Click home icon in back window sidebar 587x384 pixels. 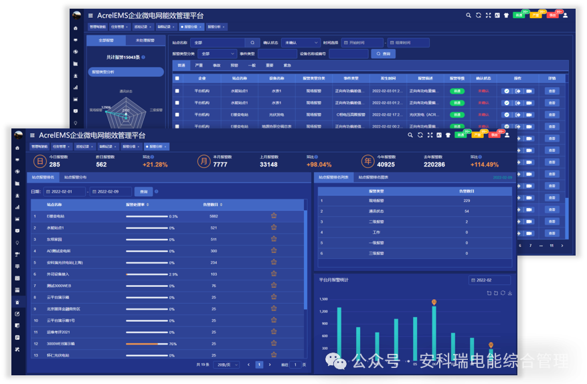tap(76, 28)
